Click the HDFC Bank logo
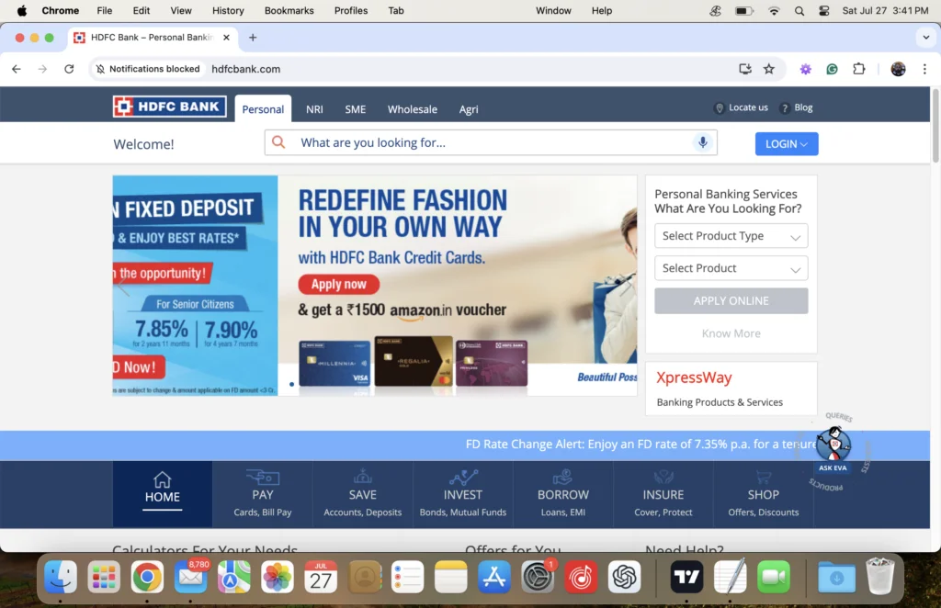 [x=169, y=107]
